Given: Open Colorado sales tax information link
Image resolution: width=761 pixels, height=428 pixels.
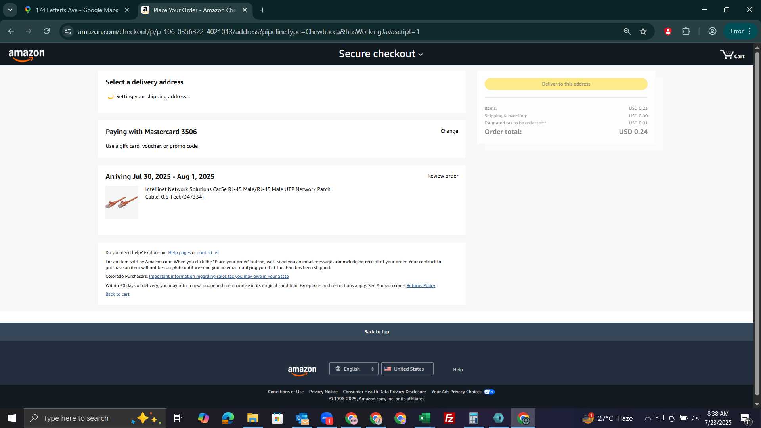Looking at the screenshot, I should coord(219,277).
